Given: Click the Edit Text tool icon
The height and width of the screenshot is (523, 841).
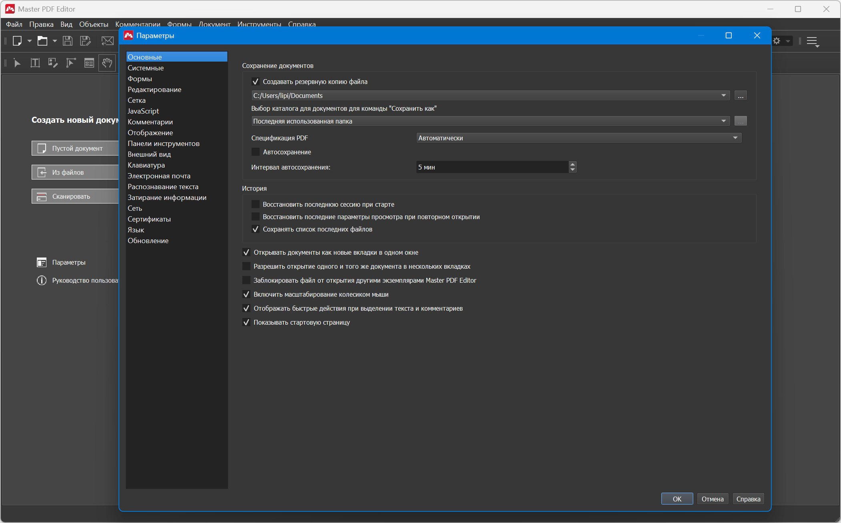Looking at the screenshot, I should [35, 63].
